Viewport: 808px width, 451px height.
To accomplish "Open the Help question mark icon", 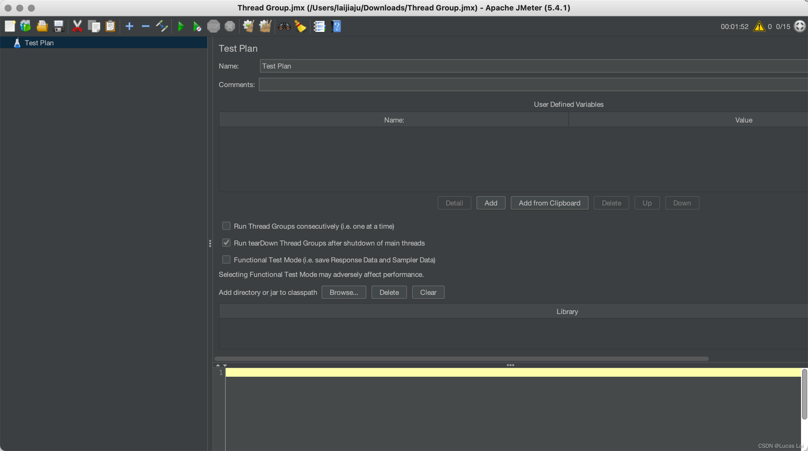I will point(336,26).
